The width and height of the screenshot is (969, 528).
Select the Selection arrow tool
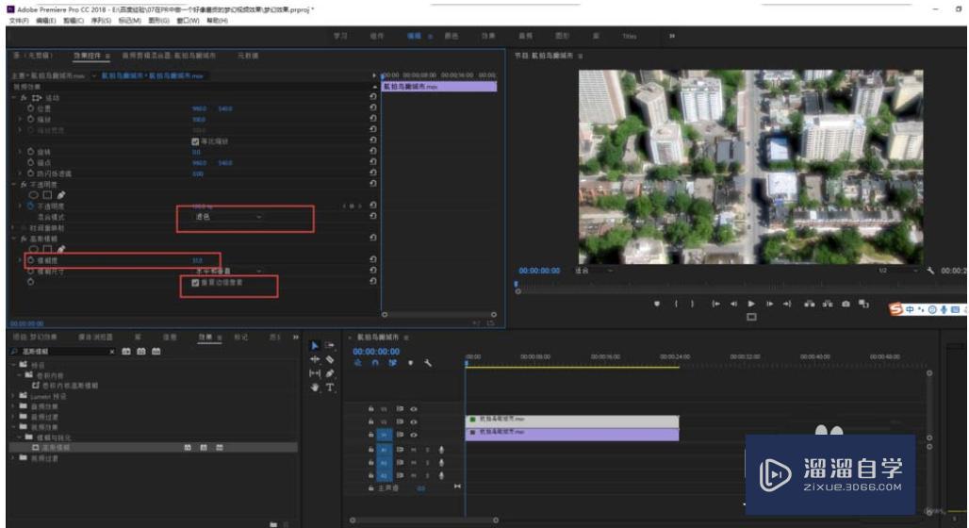pyautogui.click(x=315, y=346)
